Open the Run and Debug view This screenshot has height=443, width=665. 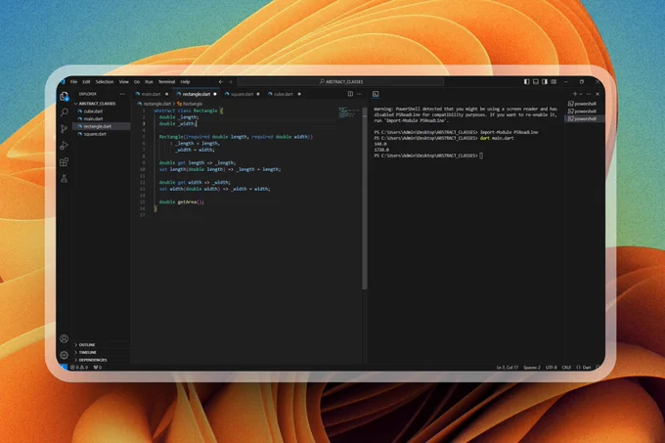[x=64, y=146]
